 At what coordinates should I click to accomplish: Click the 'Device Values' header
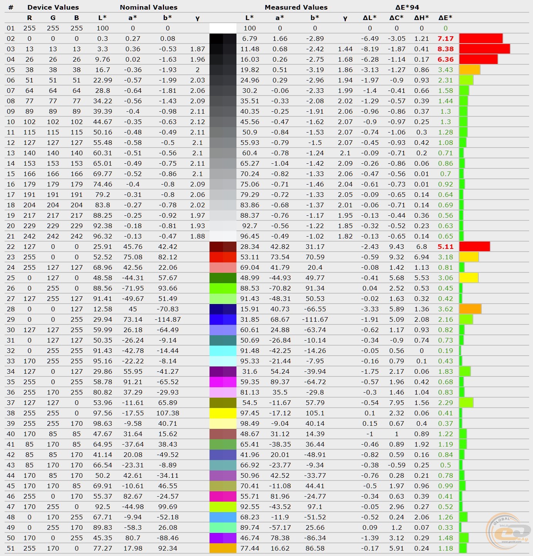click(53, 7)
